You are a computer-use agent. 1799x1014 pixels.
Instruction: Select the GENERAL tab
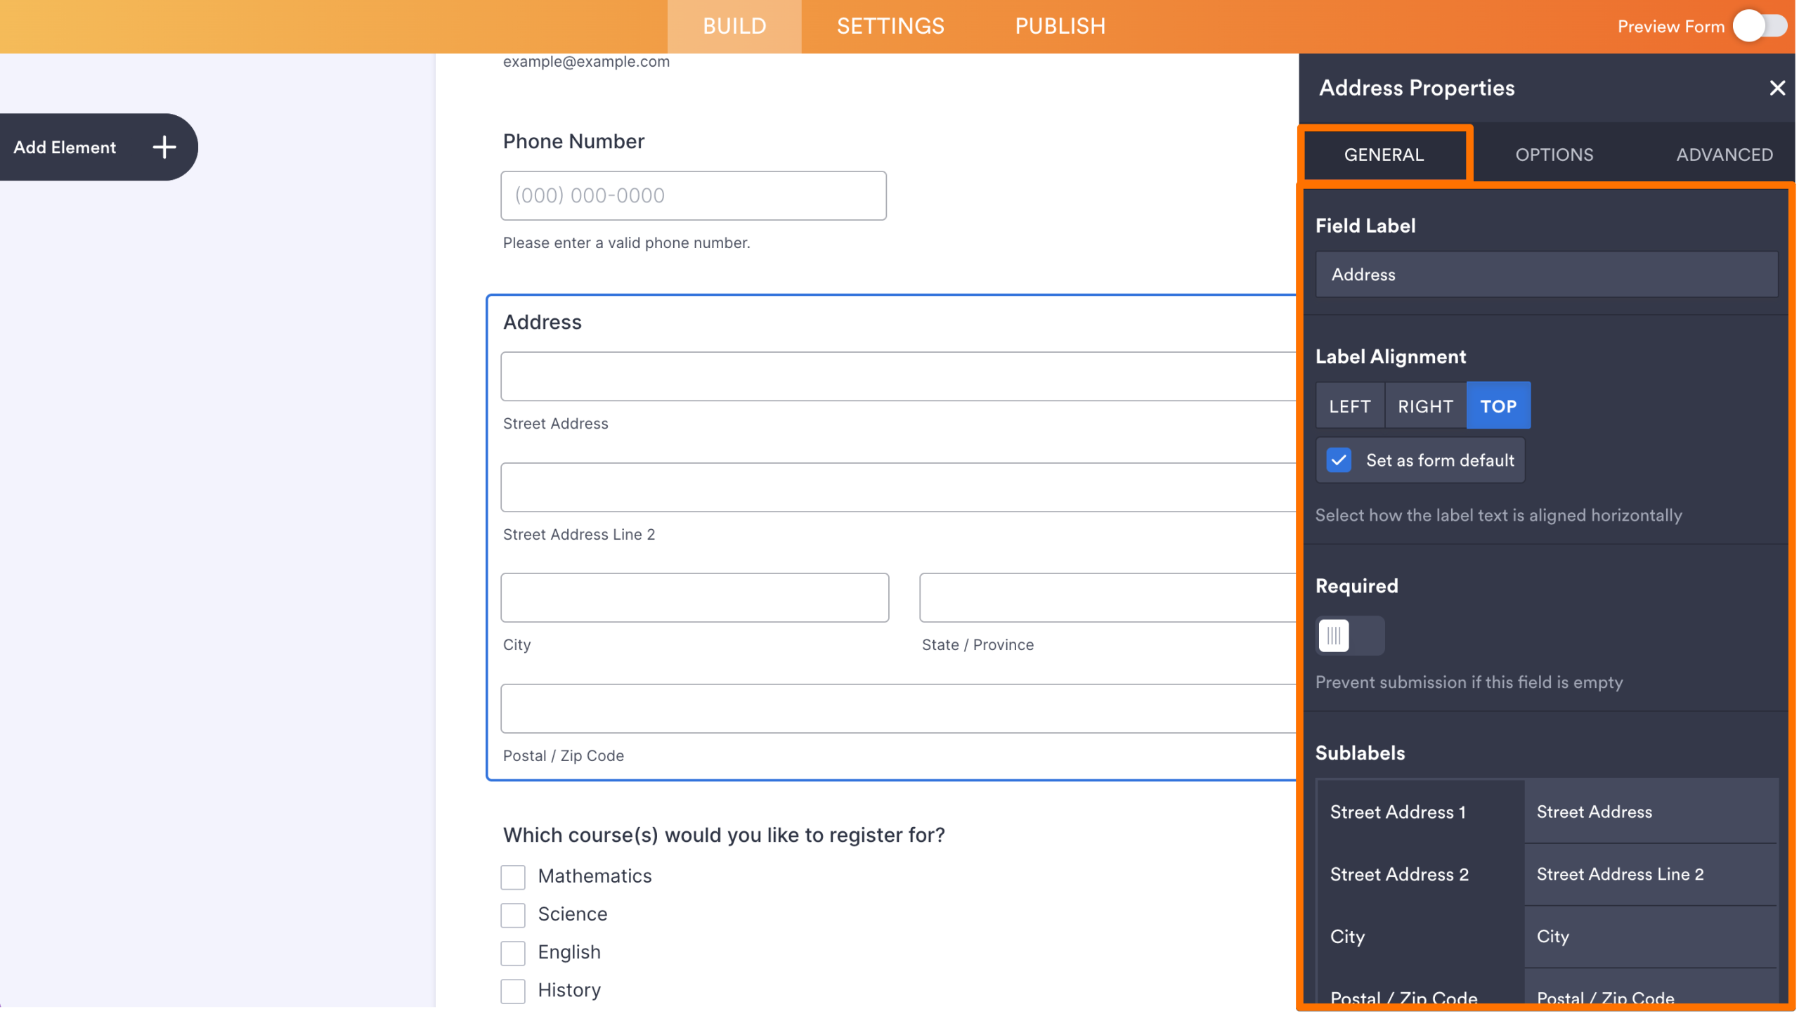click(1384, 154)
